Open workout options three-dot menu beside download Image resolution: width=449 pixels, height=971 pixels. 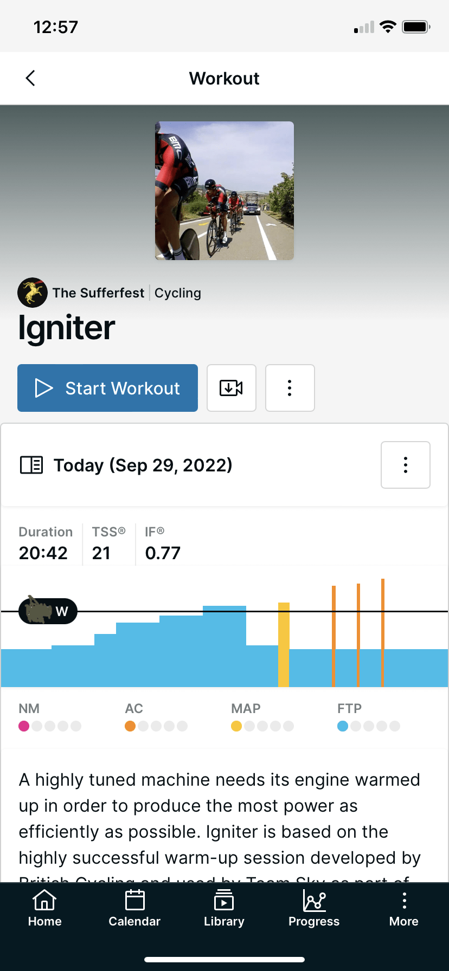click(x=290, y=388)
